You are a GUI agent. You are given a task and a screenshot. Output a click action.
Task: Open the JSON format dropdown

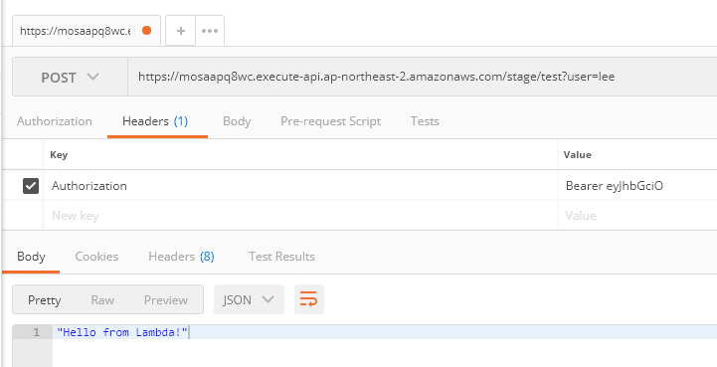249,299
